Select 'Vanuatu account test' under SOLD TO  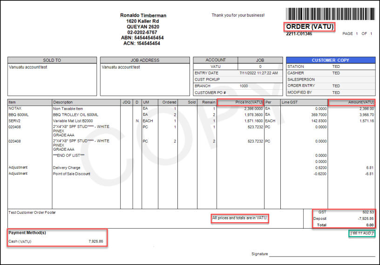pyautogui.click(x=28, y=67)
